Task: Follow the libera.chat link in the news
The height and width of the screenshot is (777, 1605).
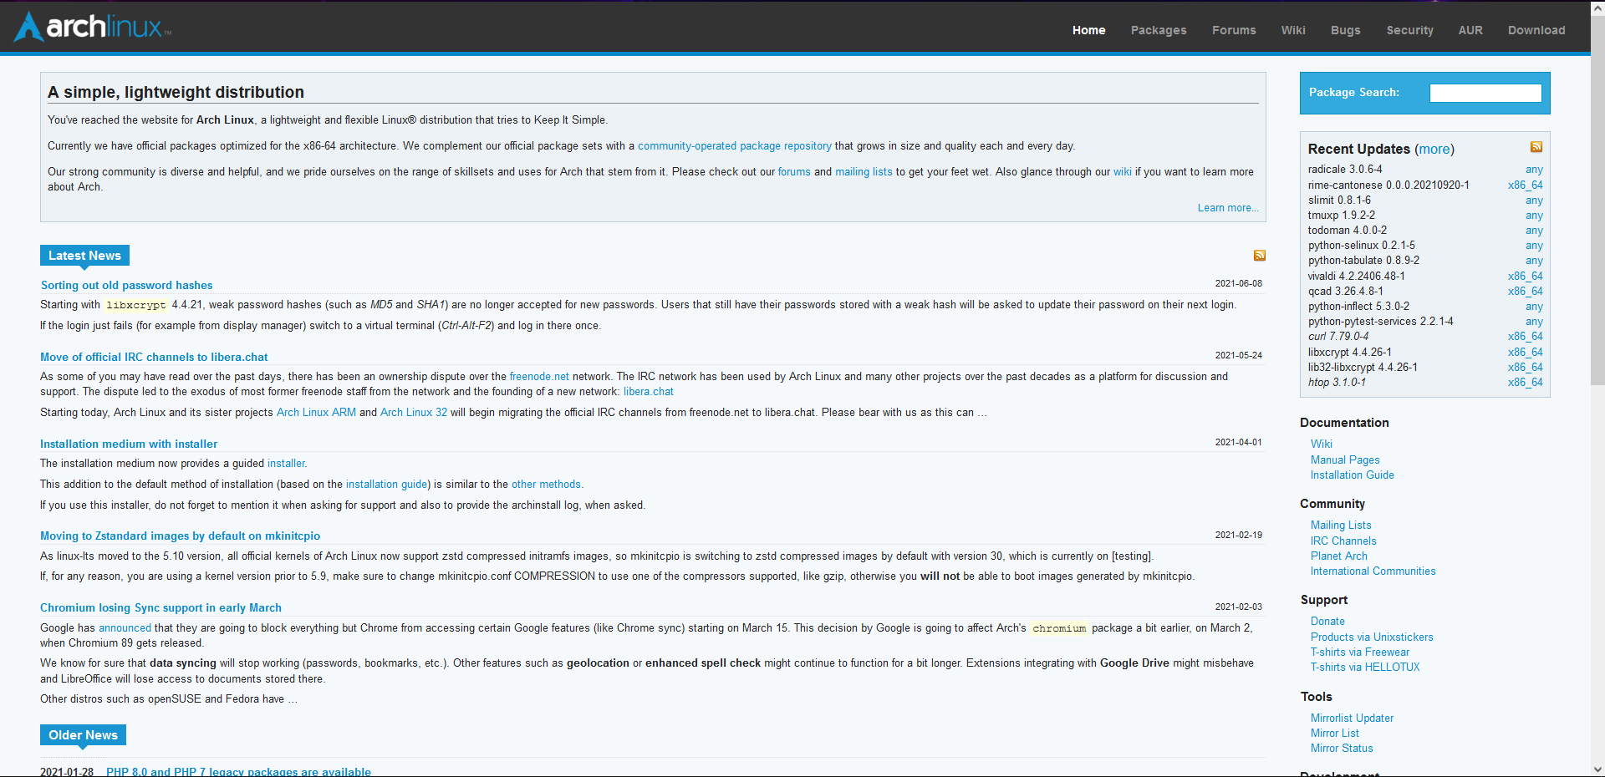Action: click(x=648, y=391)
